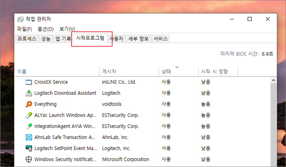
Task: Select the ALYac Launch Windows Ap... entry
Action: [x=65, y=115]
